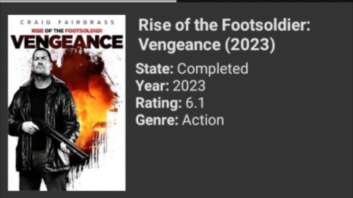Click the red Rise of the Footsoldier poster text
This screenshot has height=198, width=353.
[x=67, y=30]
